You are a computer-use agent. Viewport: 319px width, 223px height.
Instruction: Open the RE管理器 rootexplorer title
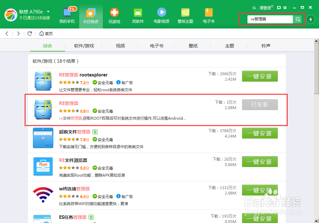(83, 75)
